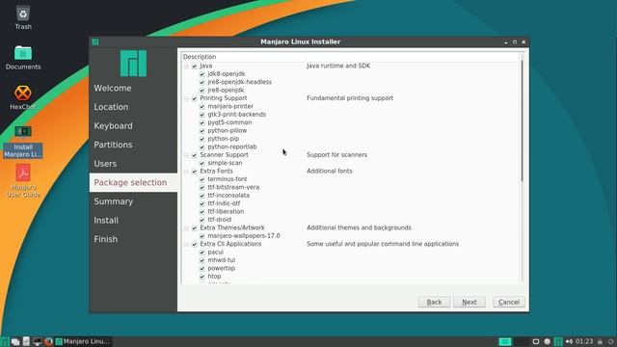This screenshot has width=617, height=347.
Task: Select the mhwd-tui row
Action: point(221,260)
